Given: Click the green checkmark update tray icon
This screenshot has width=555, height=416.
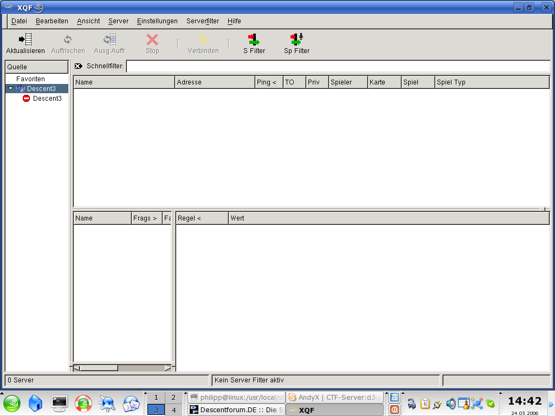Looking at the screenshot, I should click(490, 403).
